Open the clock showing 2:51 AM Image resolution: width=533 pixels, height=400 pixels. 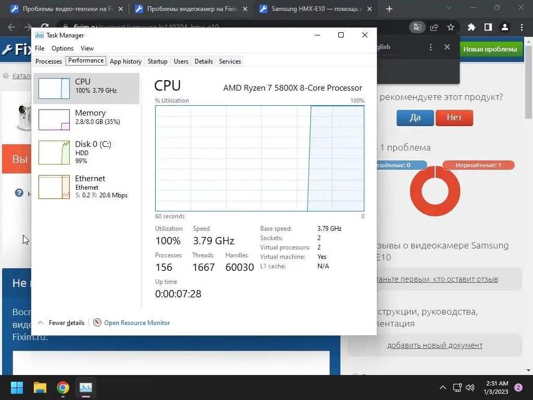(x=496, y=387)
